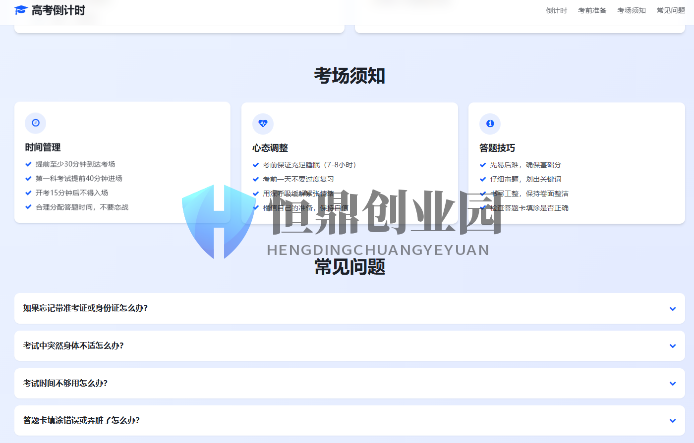
Task: Click text 先易后难，确保基础分
Action: click(x=525, y=165)
